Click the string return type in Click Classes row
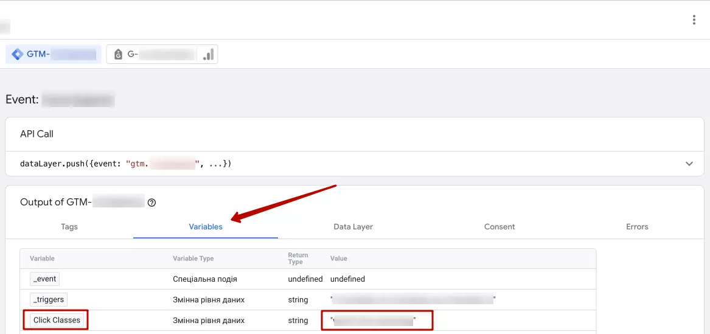 tap(298, 321)
